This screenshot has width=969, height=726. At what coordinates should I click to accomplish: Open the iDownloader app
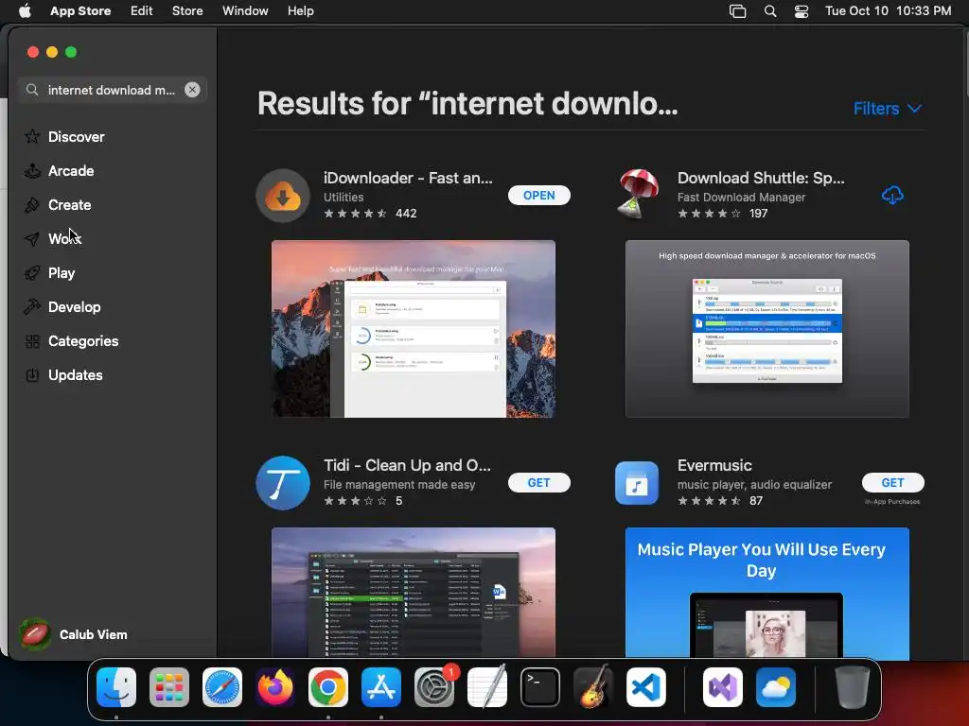(x=538, y=195)
